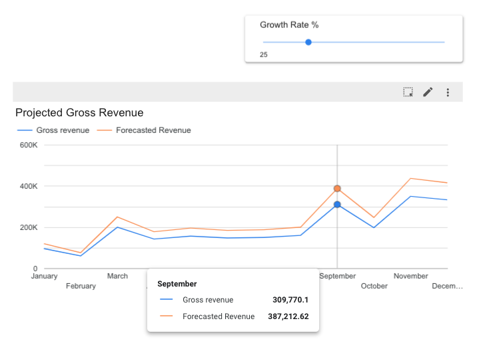Click the pencil edit icon
Image resolution: width=483 pixels, height=357 pixels.
pyautogui.click(x=428, y=92)
